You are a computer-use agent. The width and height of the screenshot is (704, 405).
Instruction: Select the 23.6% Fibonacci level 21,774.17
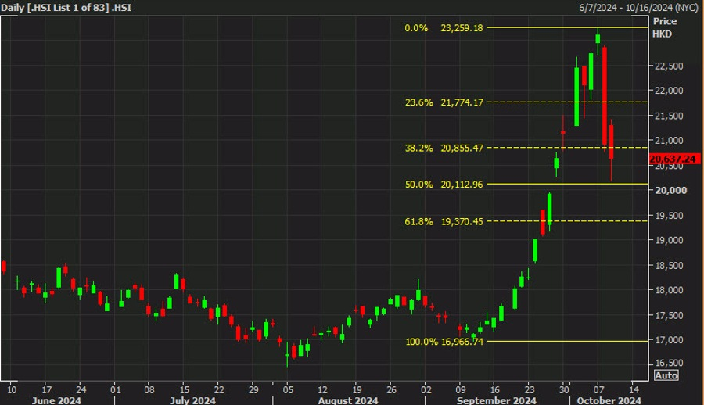pos(444,102)
